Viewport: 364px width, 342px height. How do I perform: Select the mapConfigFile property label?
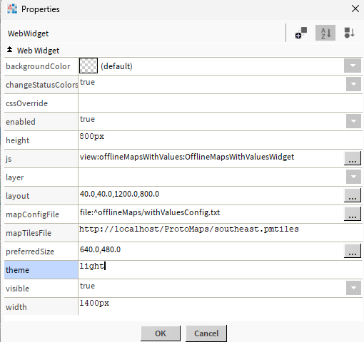click(32, 214)
